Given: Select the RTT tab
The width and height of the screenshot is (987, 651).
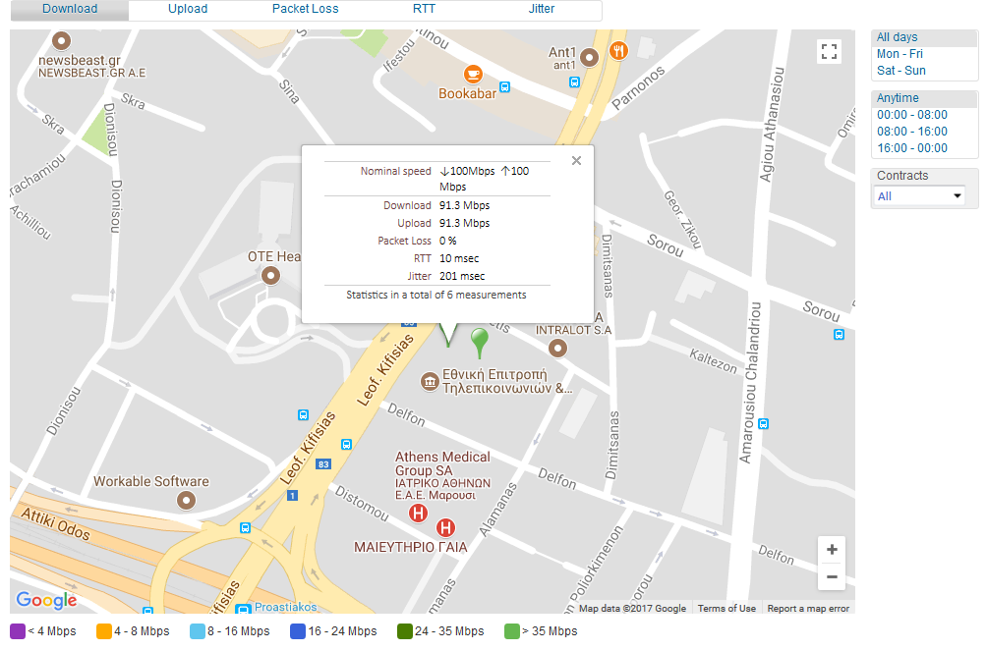Looking at the screenshot, I should pos(424,10).
